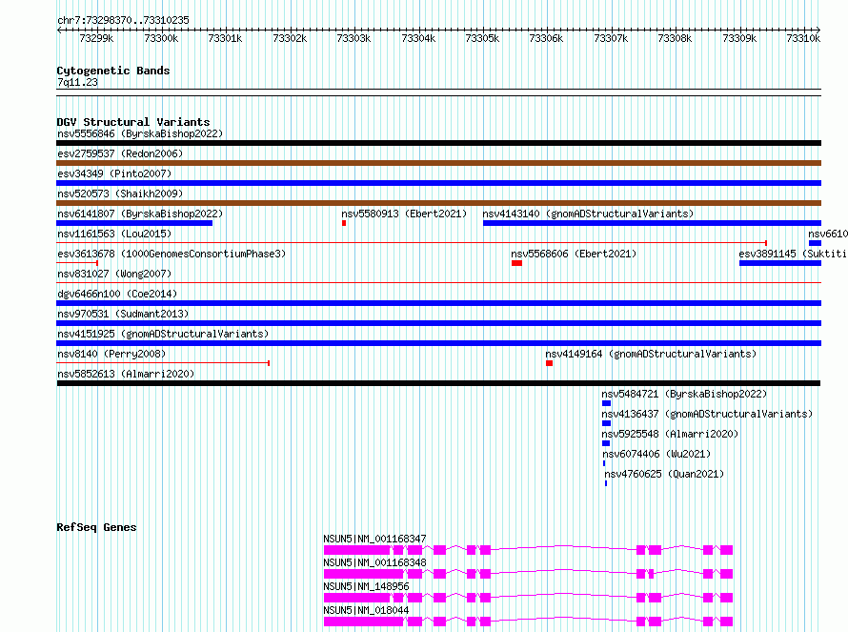
Task: Open esv2759537 (Redon2006) variant label
Action: tap(120, 153)
